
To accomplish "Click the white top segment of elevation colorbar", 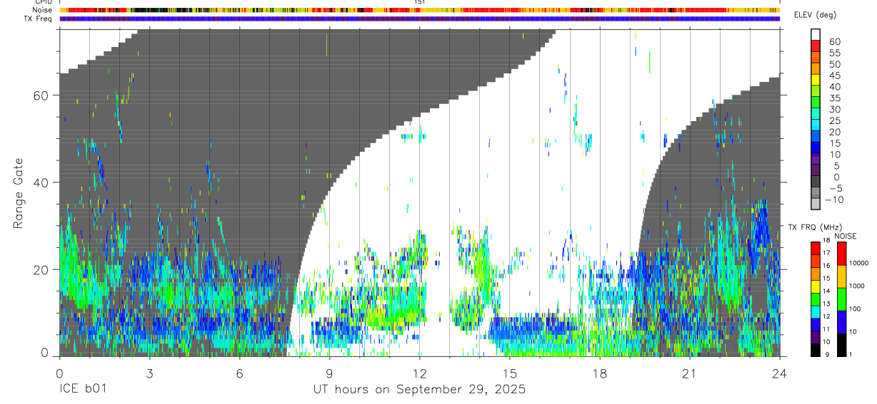I will (816, 35).
